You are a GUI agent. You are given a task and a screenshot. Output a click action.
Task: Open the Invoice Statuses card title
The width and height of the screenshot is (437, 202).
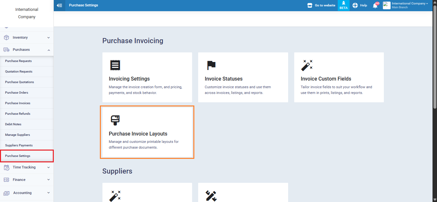click(223, 79)
